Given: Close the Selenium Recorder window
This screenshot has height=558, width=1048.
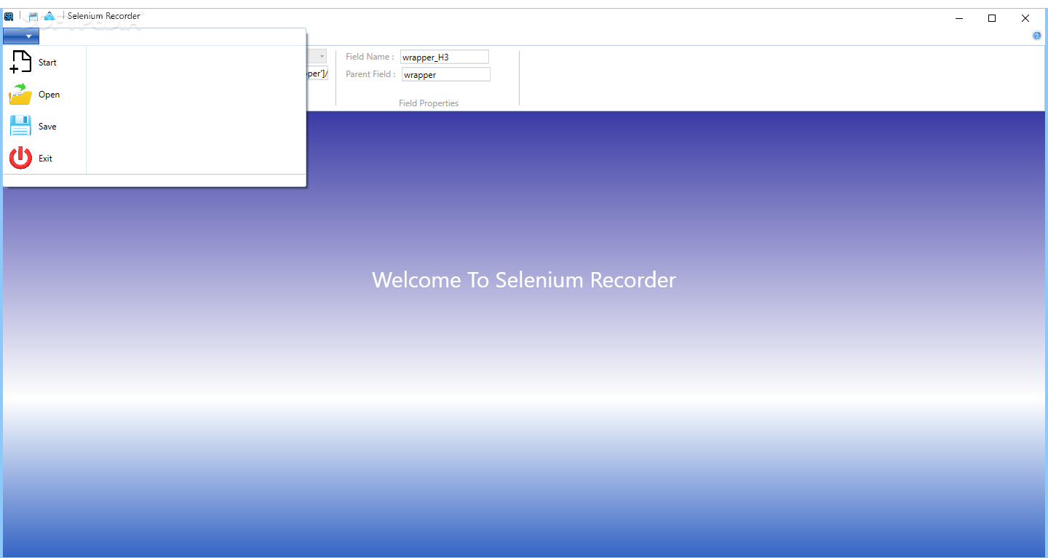Looking at the screenshot, I should (1025, 18).
